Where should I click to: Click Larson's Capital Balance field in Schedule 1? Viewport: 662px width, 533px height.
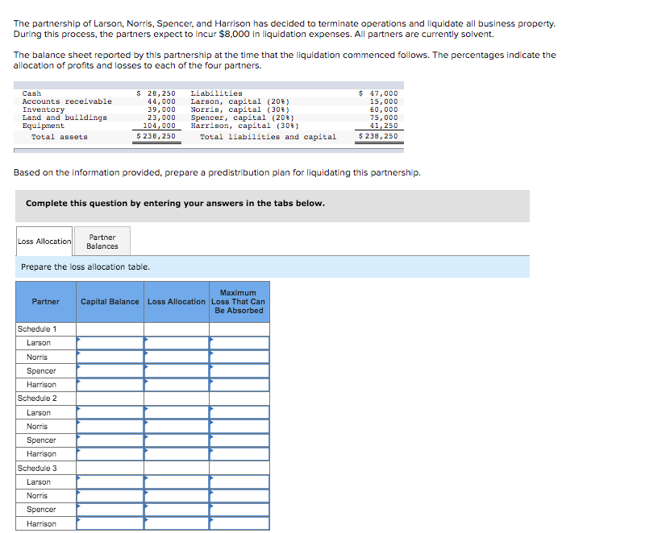[x=110, y=342]
